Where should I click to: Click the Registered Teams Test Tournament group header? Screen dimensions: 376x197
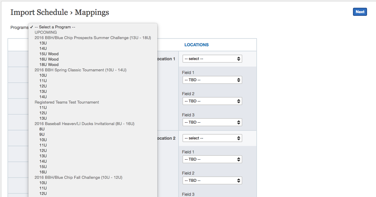67,102
